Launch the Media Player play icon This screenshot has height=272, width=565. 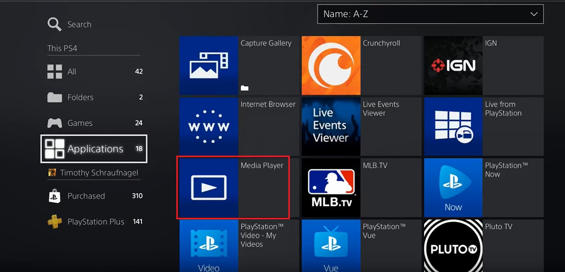point(208,187)
